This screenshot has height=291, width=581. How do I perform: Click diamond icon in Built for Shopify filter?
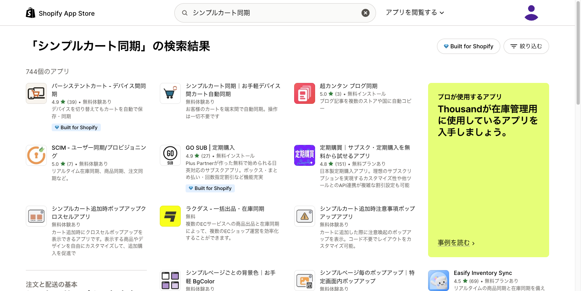pyautogui.click(x=446, y=46)
